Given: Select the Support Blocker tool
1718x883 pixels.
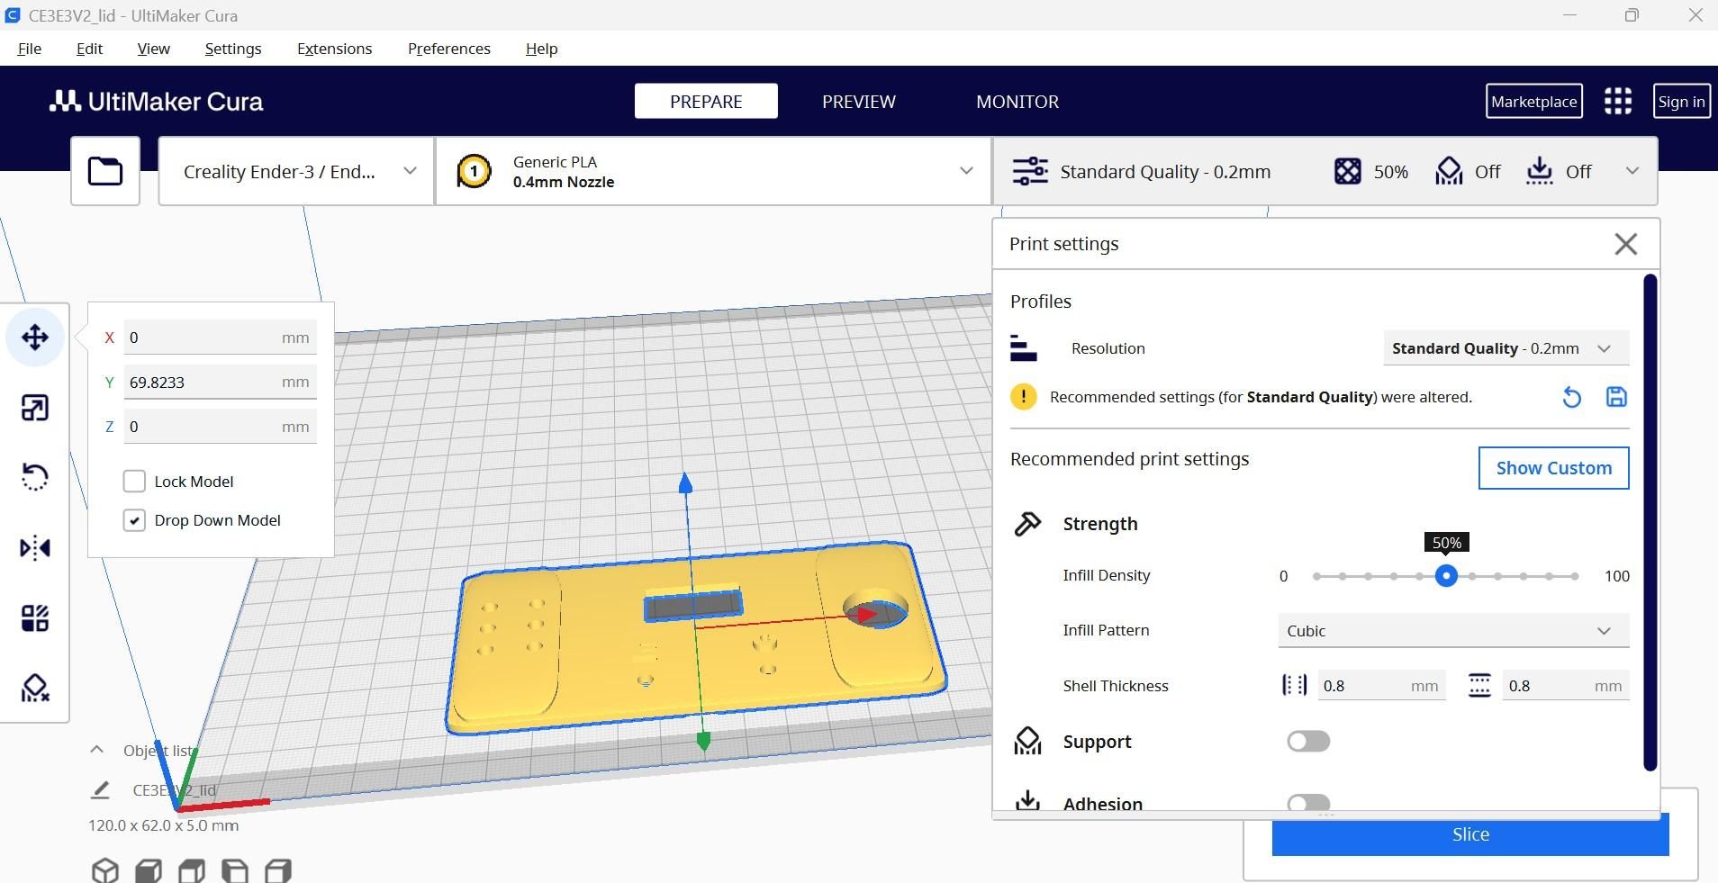Looking at the screenshot, I should coord(35,689).
